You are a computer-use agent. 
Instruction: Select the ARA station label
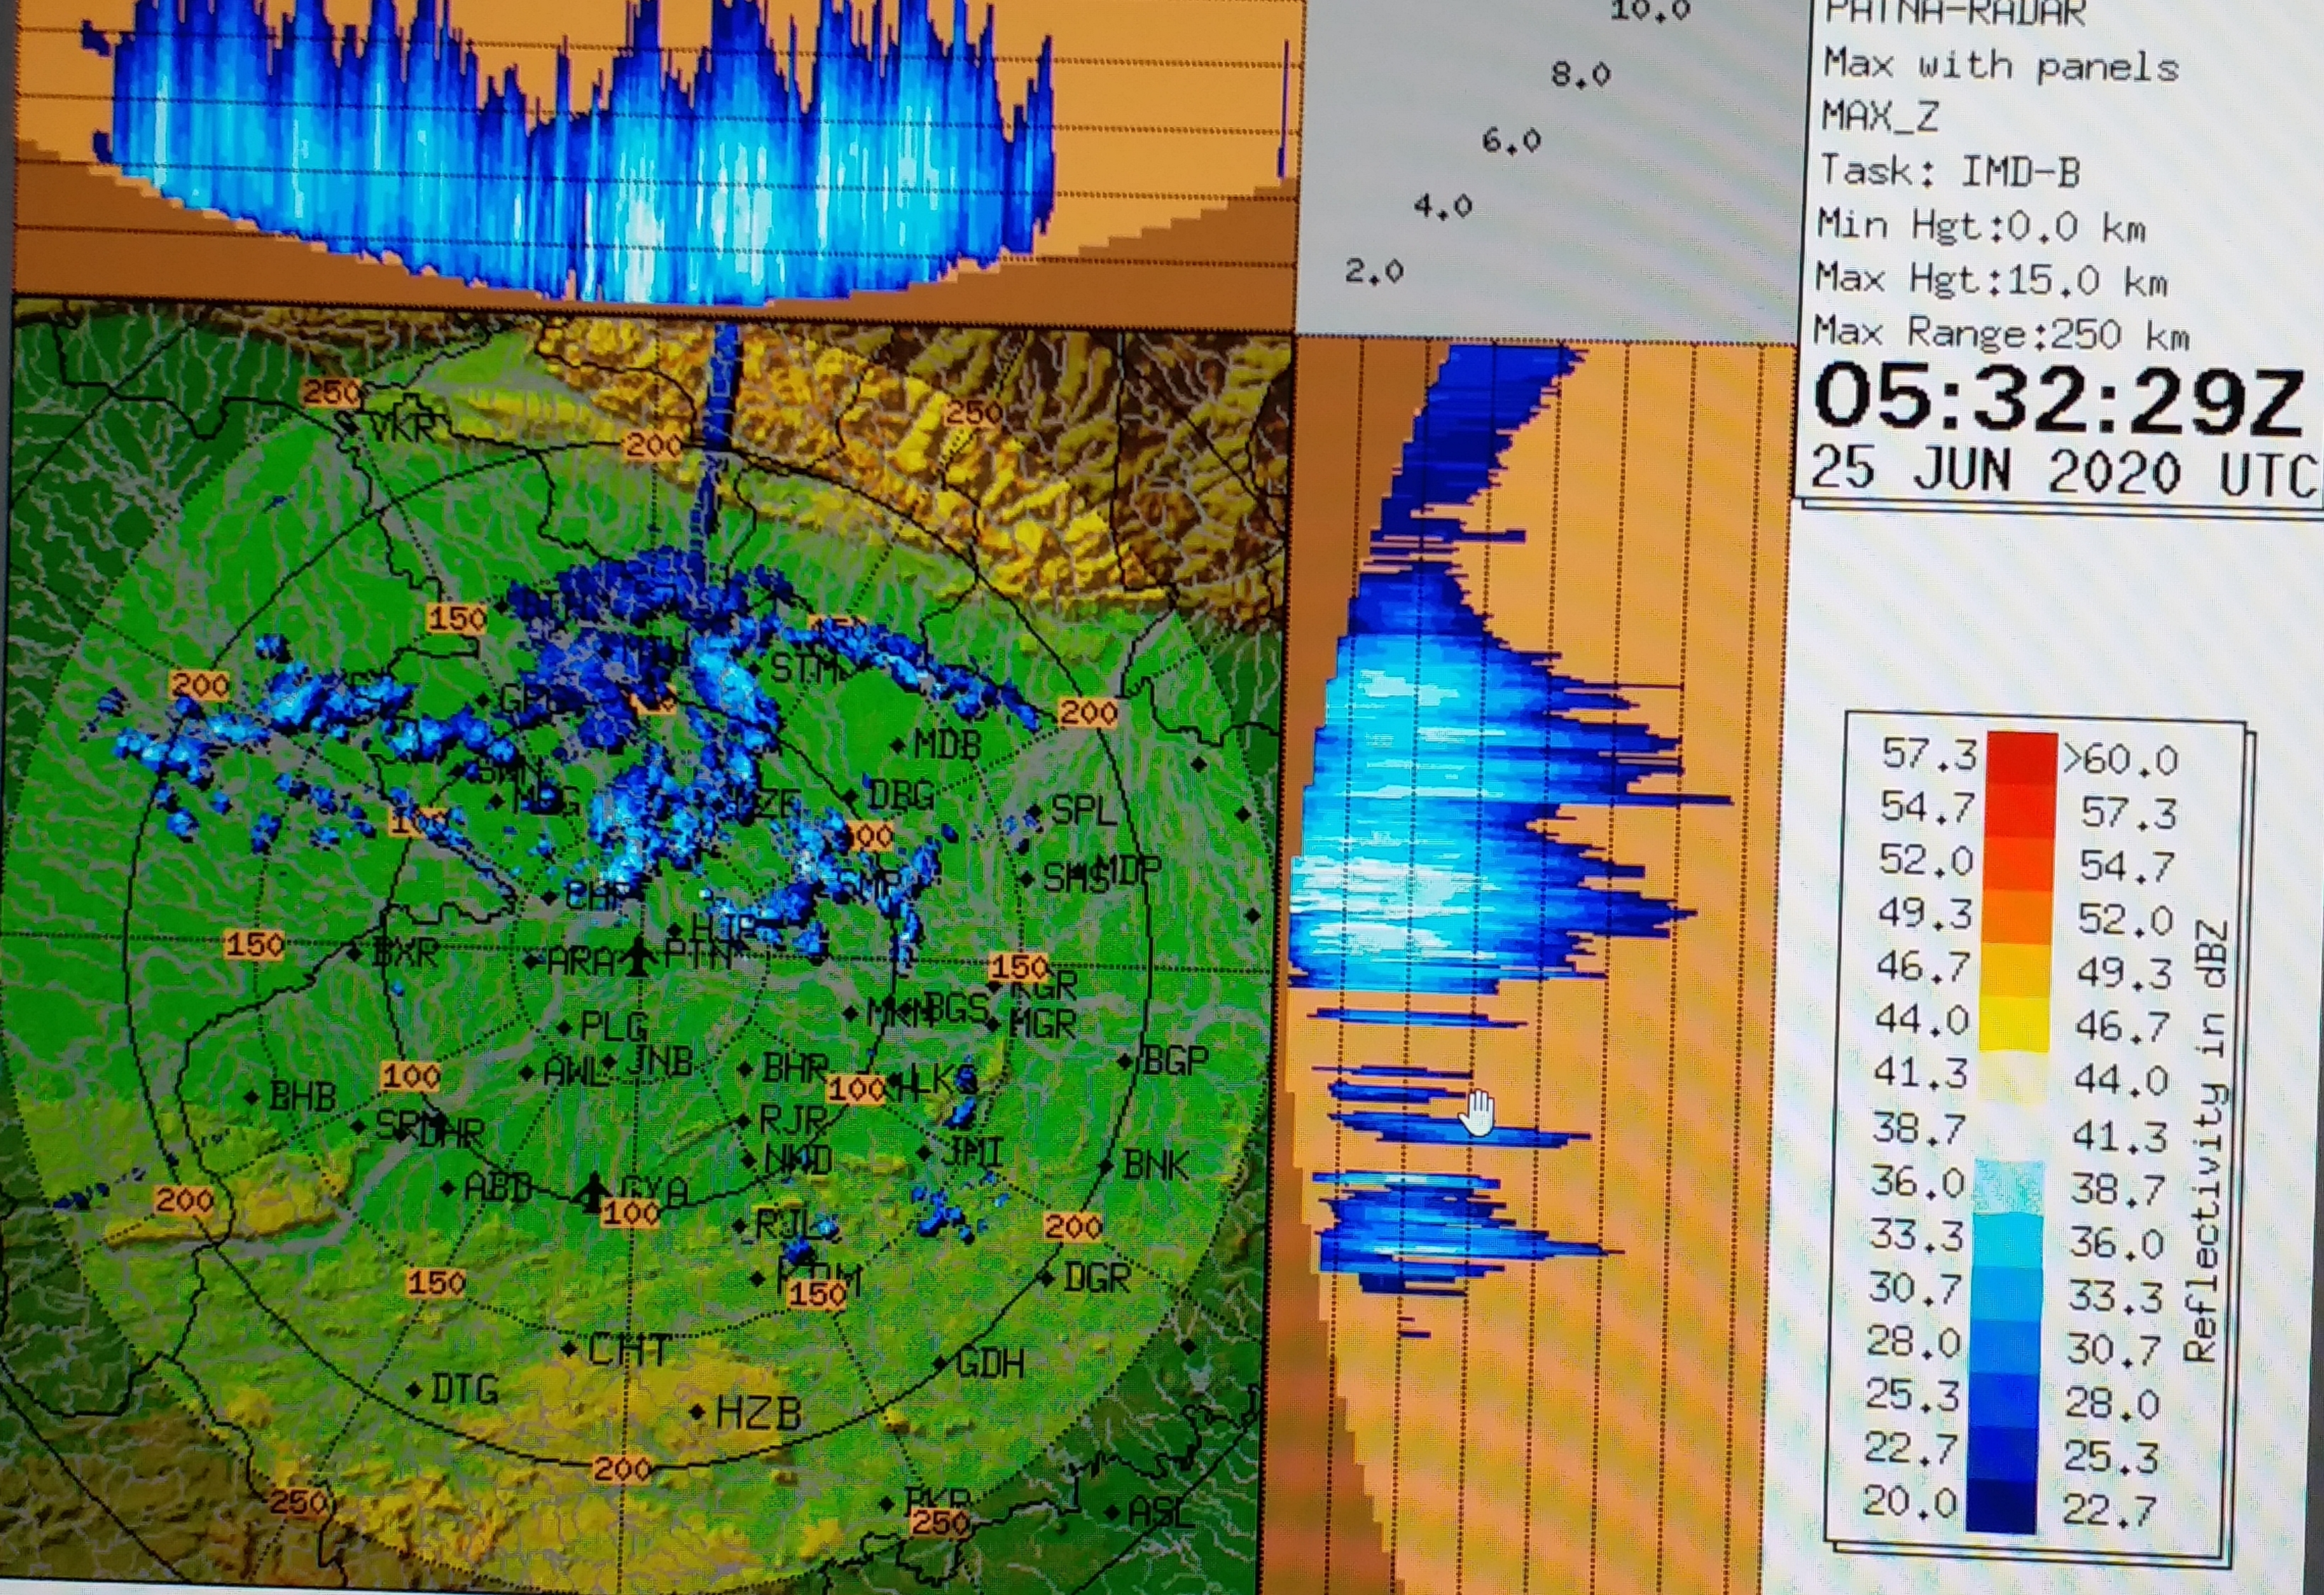(x=582, y=962)
